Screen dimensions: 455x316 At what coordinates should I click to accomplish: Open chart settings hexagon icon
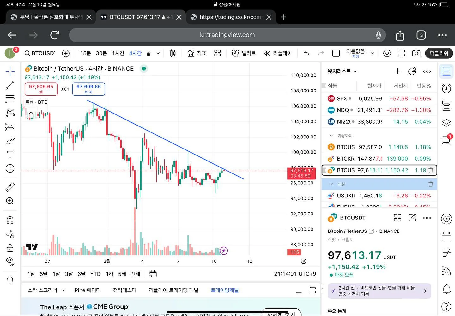387,53
